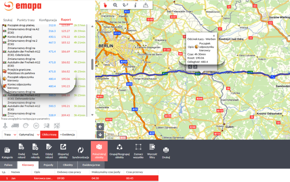Toggle the 50 speed limit parameter
This screenshot has width=290, height=182.
36,126
